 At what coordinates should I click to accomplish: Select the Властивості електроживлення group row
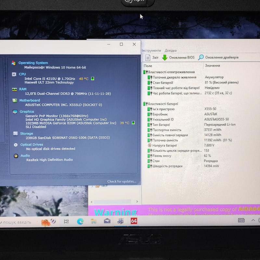[171, 72]
